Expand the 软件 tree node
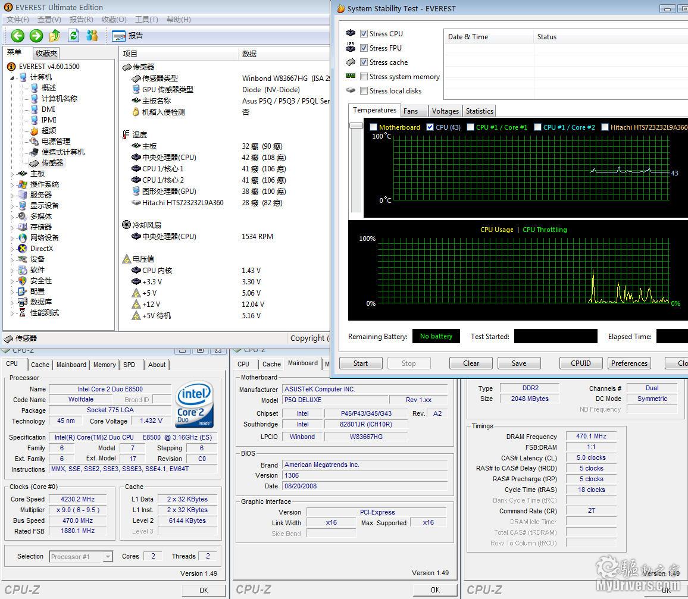The height and width of the screenshot is (599, 688). point(12,271)
